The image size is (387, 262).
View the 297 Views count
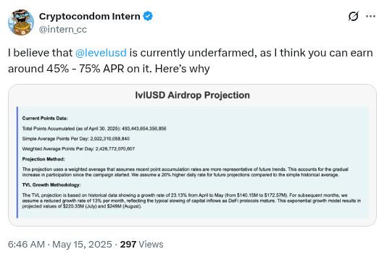click(x=141, y=244)
